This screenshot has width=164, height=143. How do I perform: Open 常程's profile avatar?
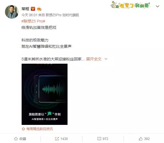(x=12, y=12)
